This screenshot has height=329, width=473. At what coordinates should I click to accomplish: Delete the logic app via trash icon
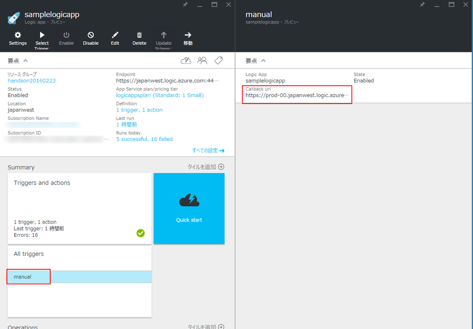(x=139, y=38)
